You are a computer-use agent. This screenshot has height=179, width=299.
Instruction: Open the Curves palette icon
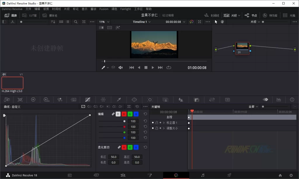(87, 100)
